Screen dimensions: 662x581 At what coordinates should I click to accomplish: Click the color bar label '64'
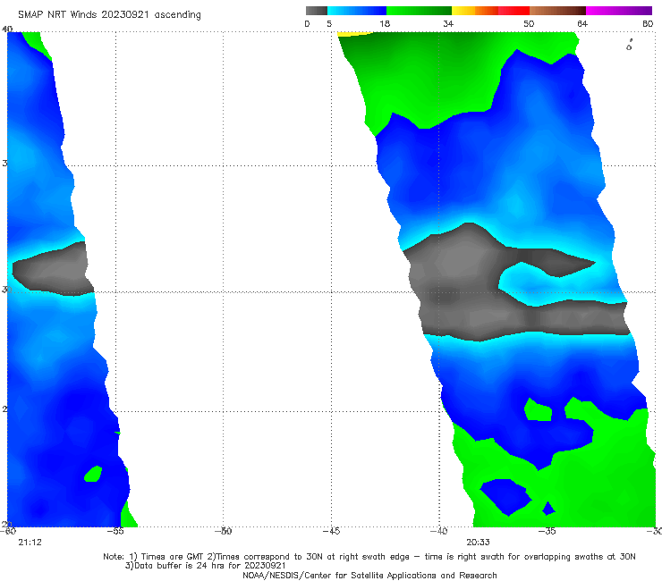582,24
